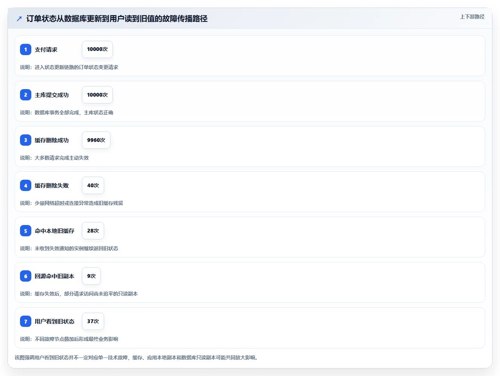This screenshot has width=500, height=376.
Task: Click step number 7 badge for 用户看到旧状态
Action: pyautogui.click(x=26, y=321)
